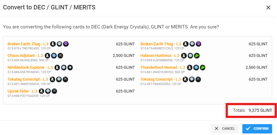Click green leaf icon beside Thunderhoof Nomad
The image size is (277, 135).
203,67
